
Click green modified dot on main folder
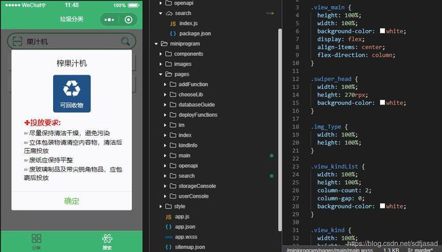(x=271, y=156)
